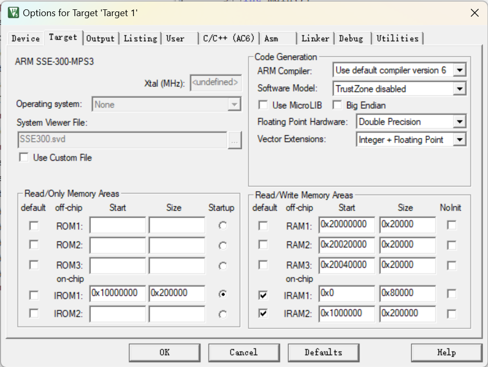This screenshot has width=488, height=367.
Task: Click the Keil uVision title bar icon
Action: coord(14,13)
